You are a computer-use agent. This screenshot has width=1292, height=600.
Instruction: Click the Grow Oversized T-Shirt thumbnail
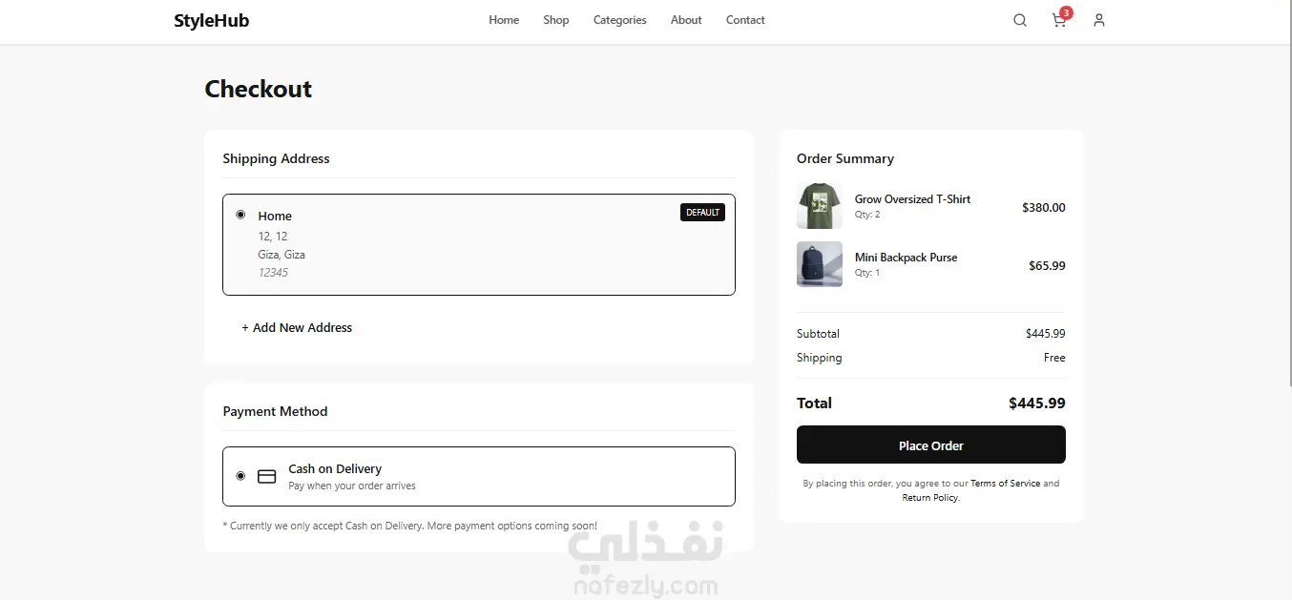click(x=820, y=206)
